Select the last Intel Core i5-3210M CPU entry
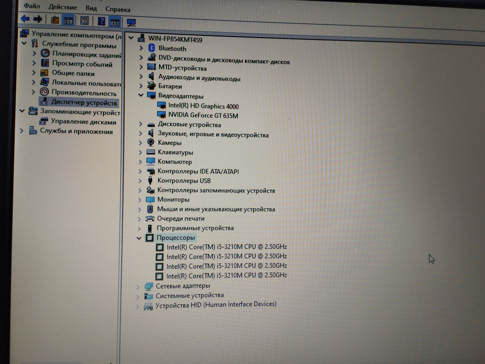 tap(226, 275)
